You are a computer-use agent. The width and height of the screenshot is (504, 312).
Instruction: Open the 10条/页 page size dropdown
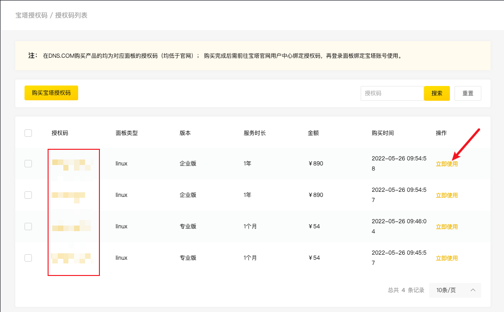pyautogui.click(x=455, y=290)
